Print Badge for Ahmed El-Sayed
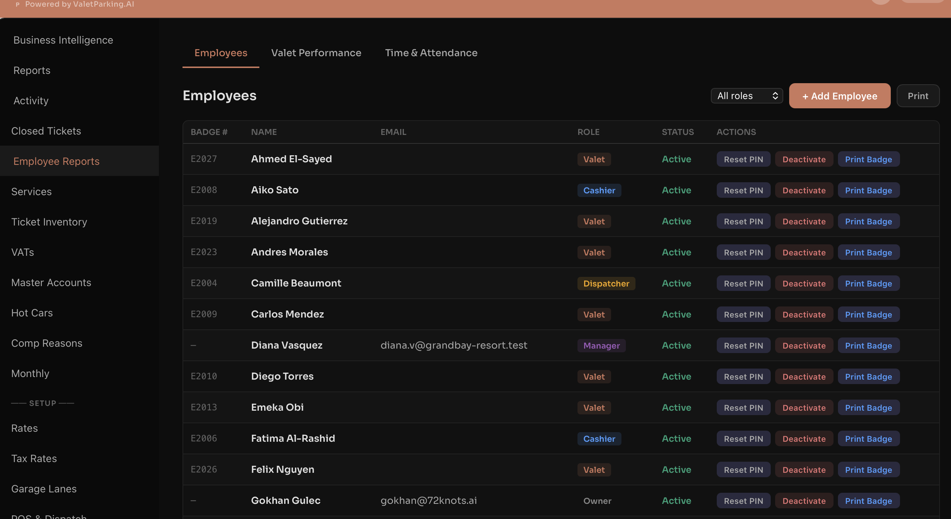The image size is (951, 519). pos(869,159)
